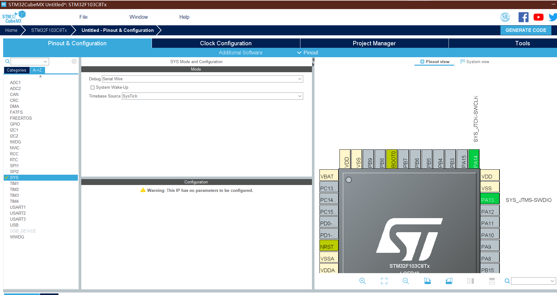Click the STM32CubeMX logo
The width and height of the screenshot is (557, 295).
click(x=14, y=17)
